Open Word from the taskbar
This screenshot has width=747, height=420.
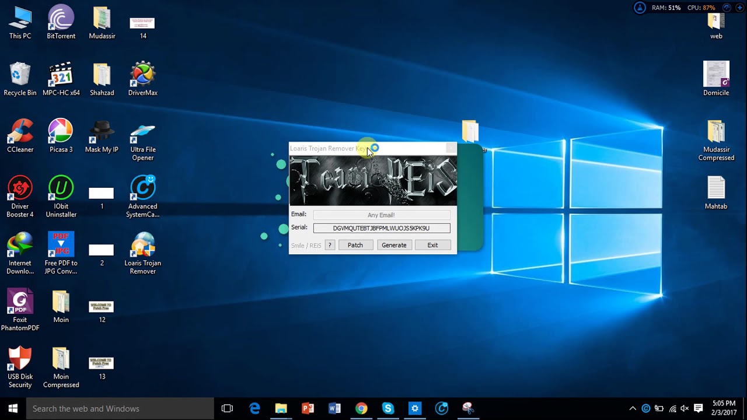point(334,408)
